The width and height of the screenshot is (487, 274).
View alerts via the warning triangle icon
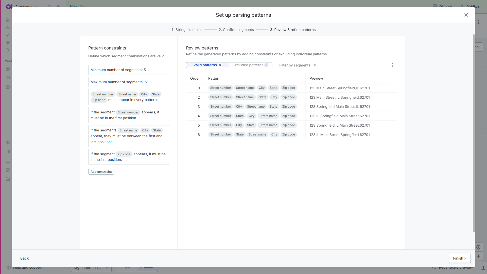(x=8, y=27)
